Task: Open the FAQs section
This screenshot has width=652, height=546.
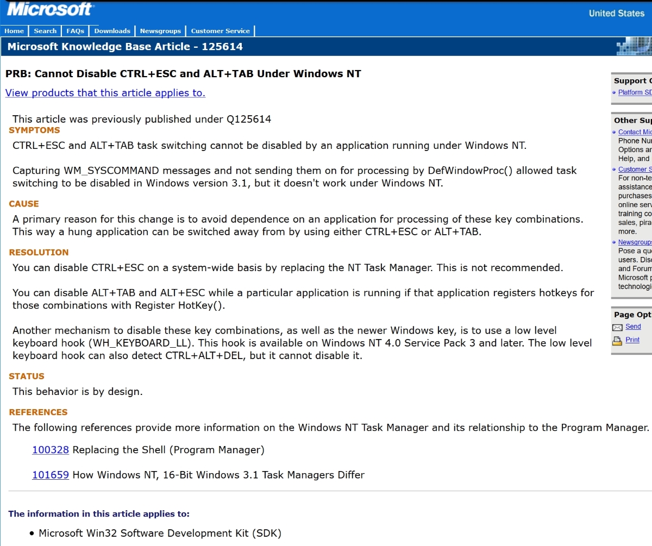Action: 75,31
